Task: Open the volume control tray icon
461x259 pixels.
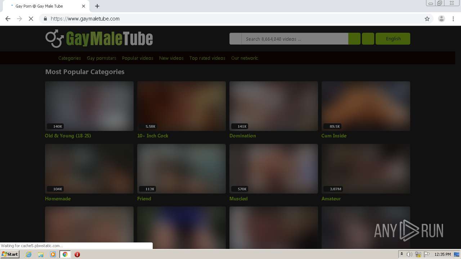Action: pyautogui.click(x=409, y=254)
